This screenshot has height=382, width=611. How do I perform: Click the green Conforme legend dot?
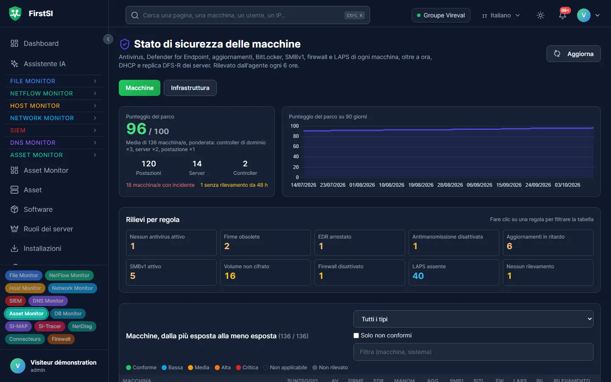129,368
